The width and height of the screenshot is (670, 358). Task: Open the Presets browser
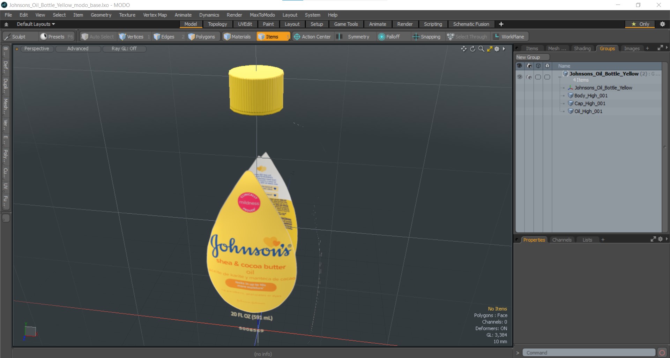click(56, 37)
